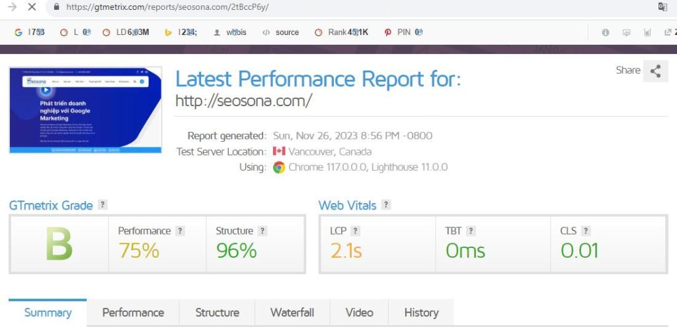Image resolution: width=677 pixels, height=327 pixels.
Task: Click the Share button icon
Action: [x=655, y=71]
